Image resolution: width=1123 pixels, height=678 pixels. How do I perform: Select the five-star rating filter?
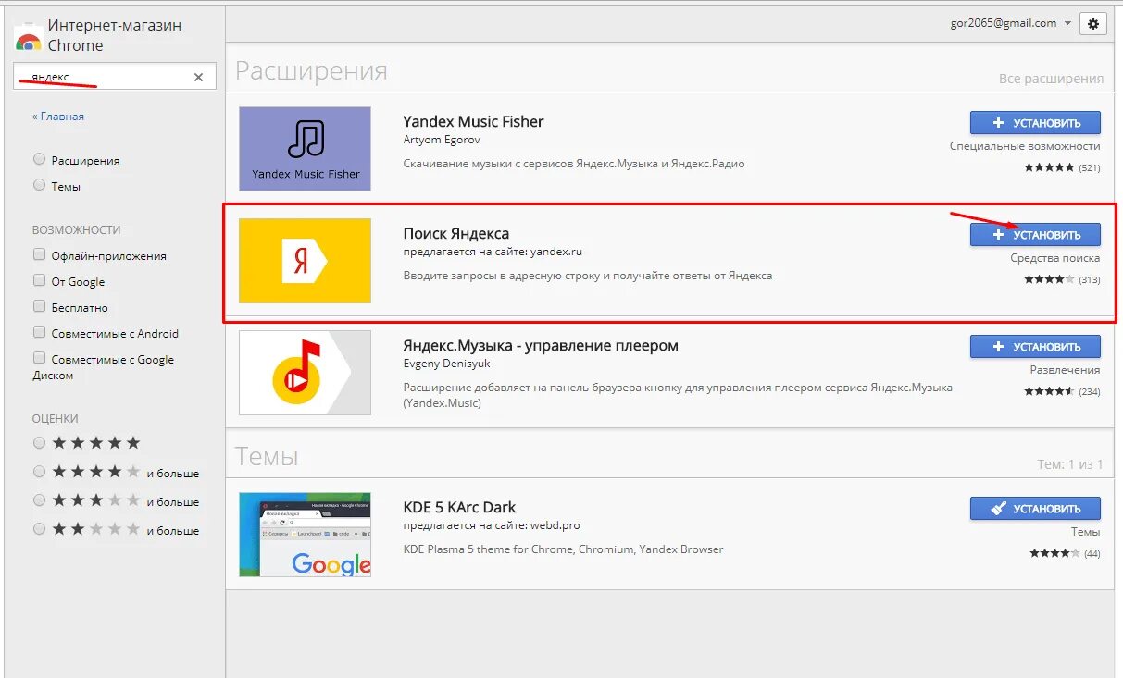click(x=39, y=443)
